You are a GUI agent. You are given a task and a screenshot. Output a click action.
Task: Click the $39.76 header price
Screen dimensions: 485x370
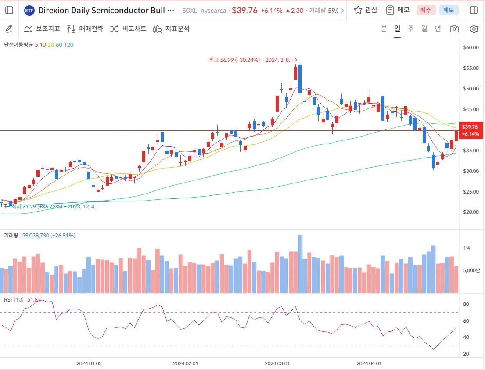click(244, 10)
